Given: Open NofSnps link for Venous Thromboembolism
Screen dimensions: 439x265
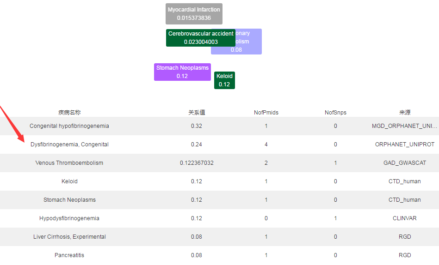Looking at the screenshot, I should pyautogui.click(x=335, y=163).
